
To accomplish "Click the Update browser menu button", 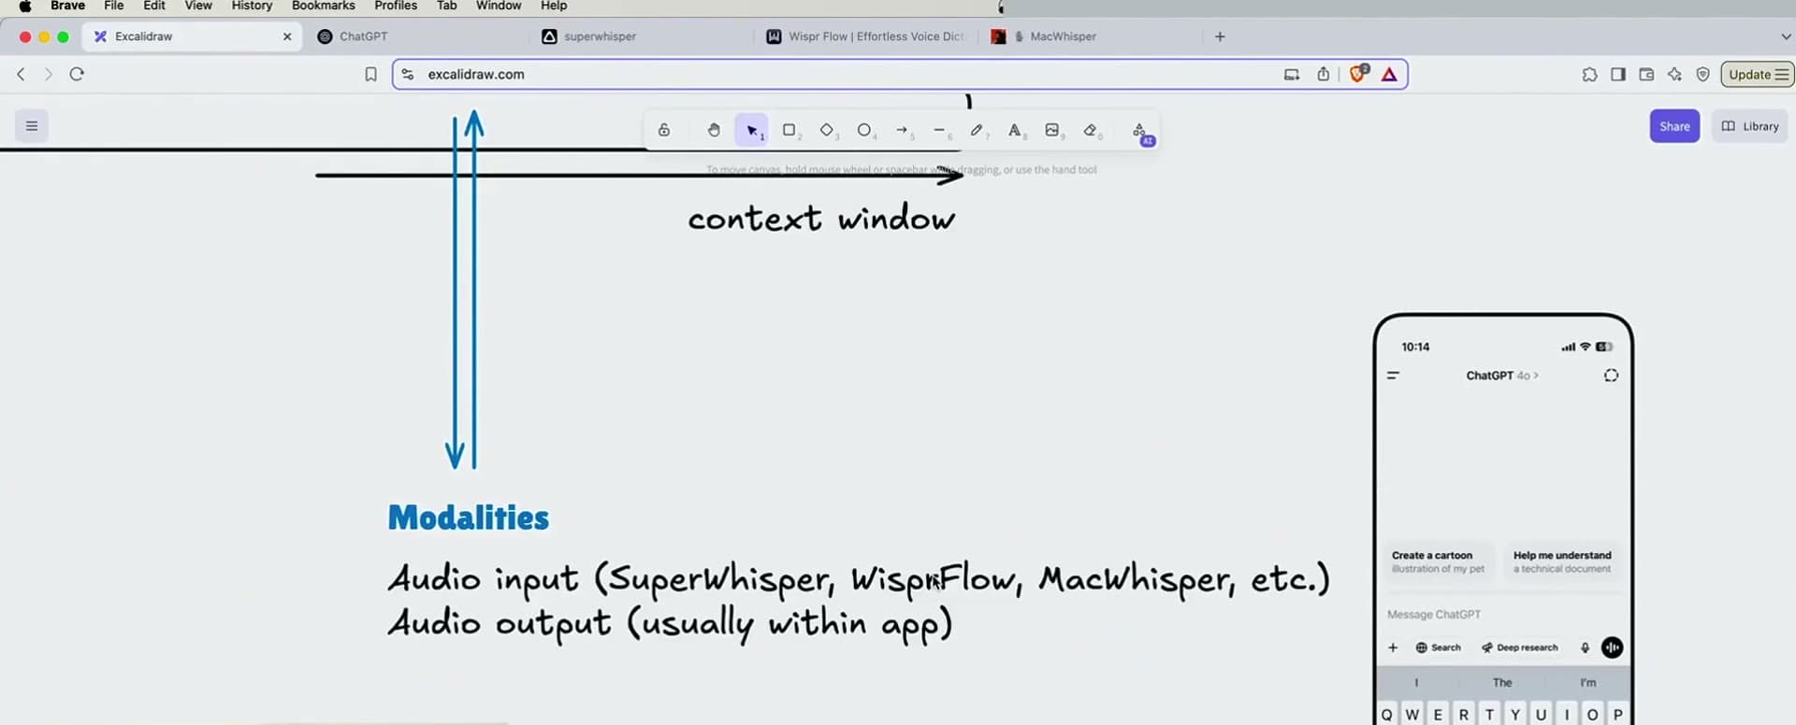I will (x=1758, y=74).
